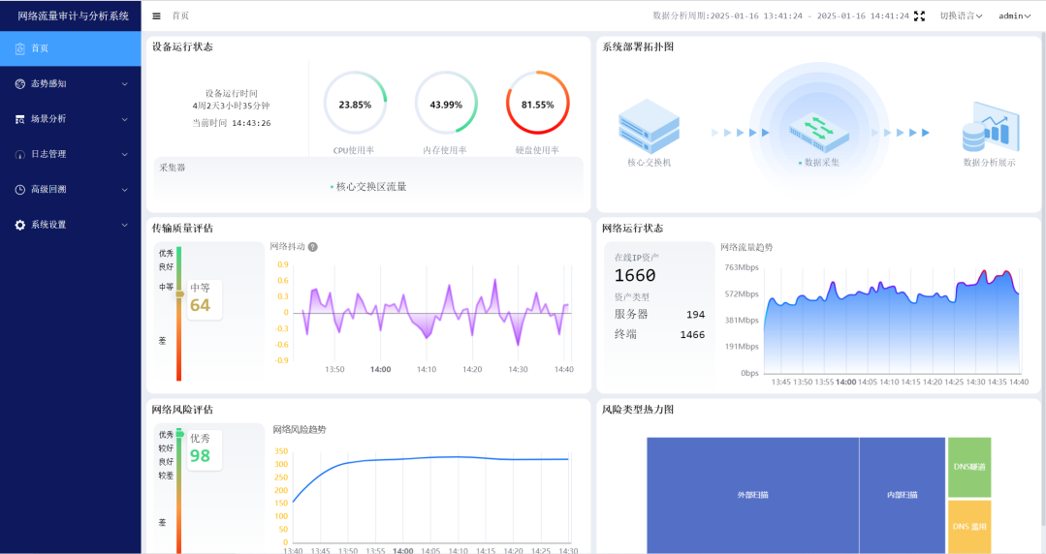
Task: Click the 首页 breadcrumb in header
Action: (180, 16)
